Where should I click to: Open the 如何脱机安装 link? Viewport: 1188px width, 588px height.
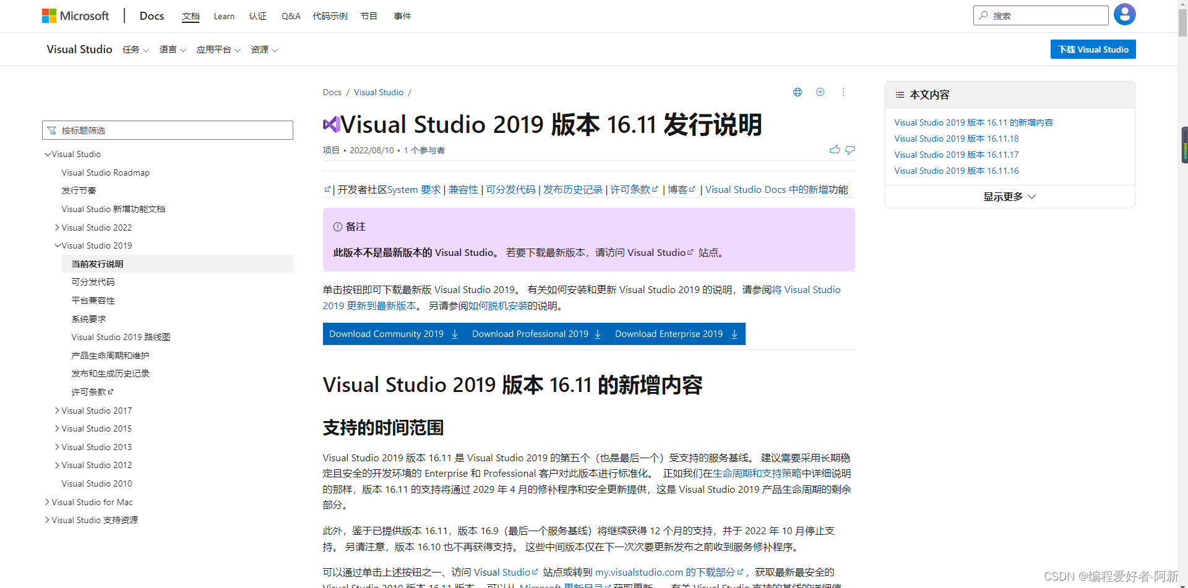498,305
